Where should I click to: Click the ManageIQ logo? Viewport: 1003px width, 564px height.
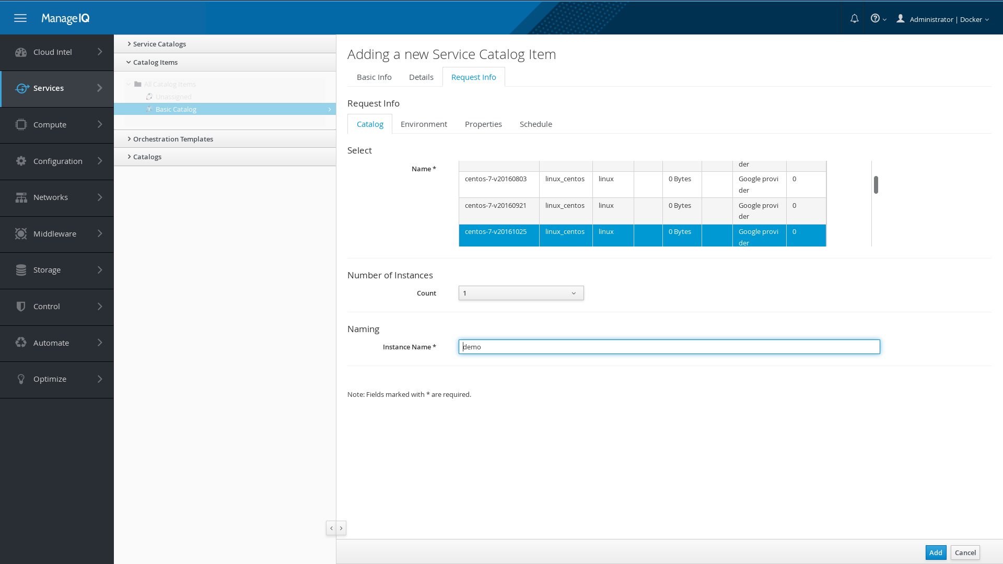tap(65, 18)
